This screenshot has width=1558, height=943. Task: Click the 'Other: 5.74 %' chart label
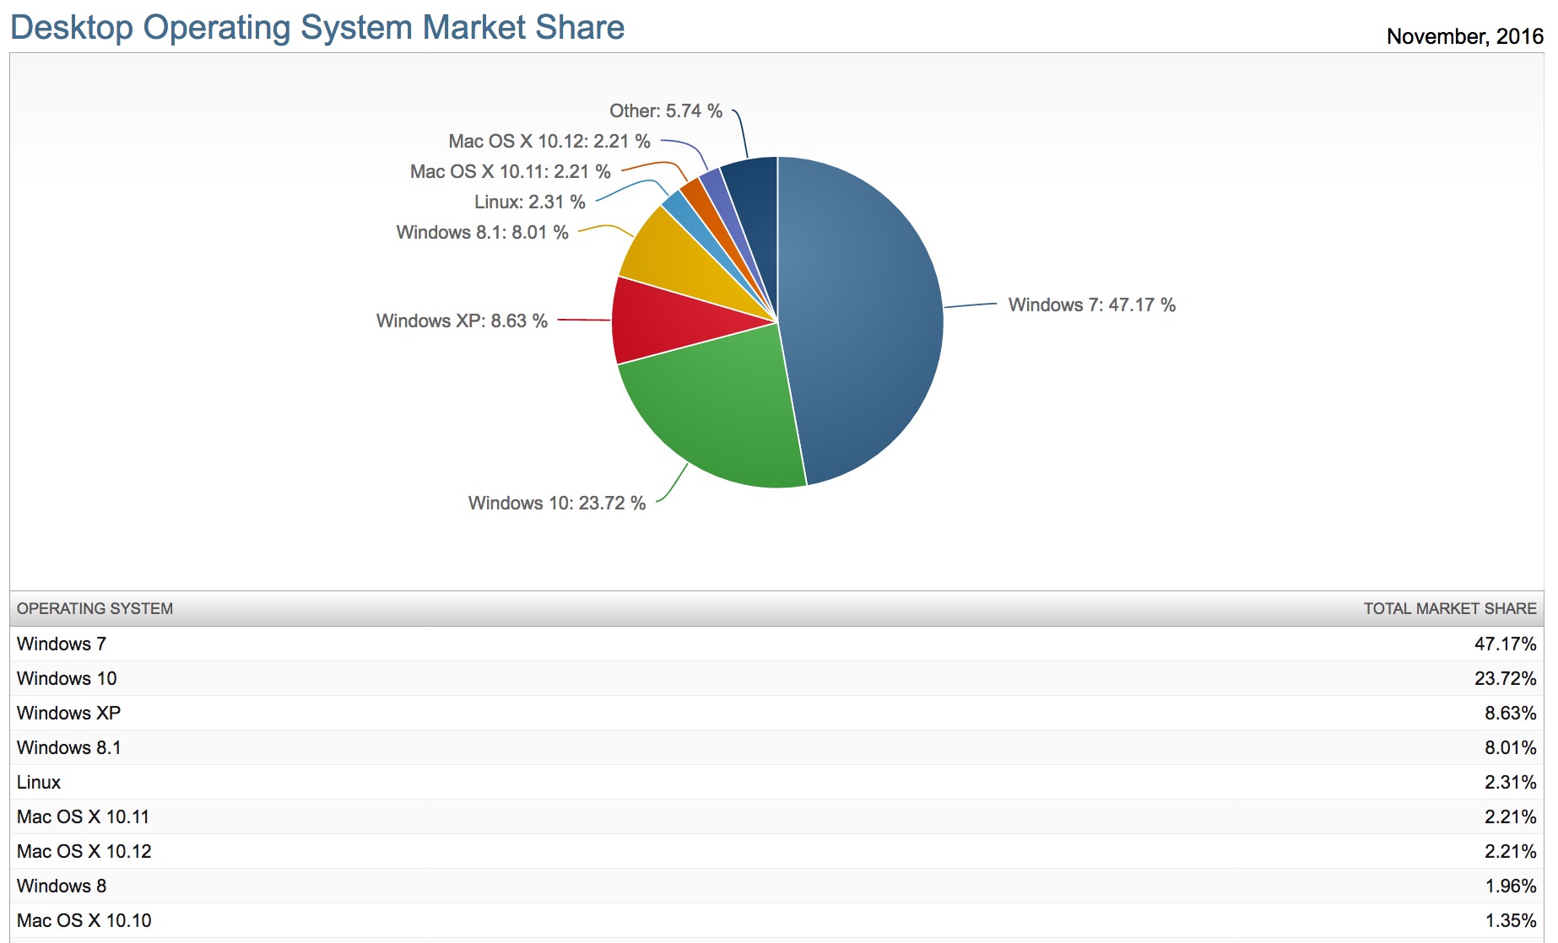665,111
